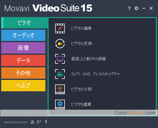Open the データ tab
Viewport: 158px width, 128px height.
tap(23, 61)
